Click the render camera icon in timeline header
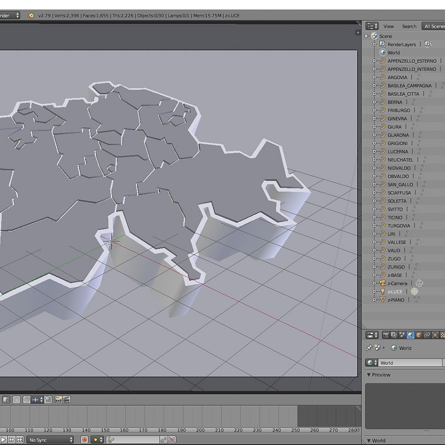 tap(58, 399)
